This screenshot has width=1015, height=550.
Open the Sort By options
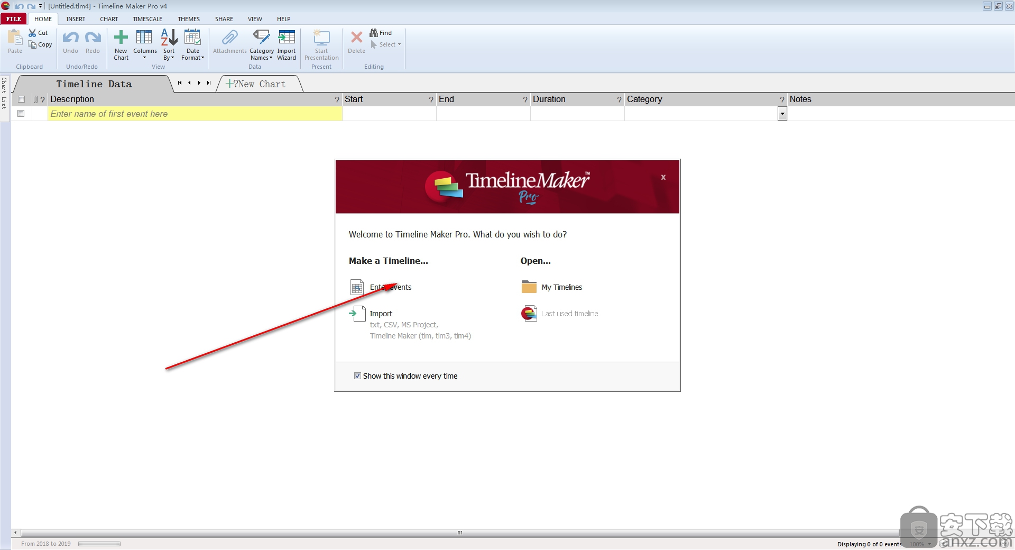(169, 45)
